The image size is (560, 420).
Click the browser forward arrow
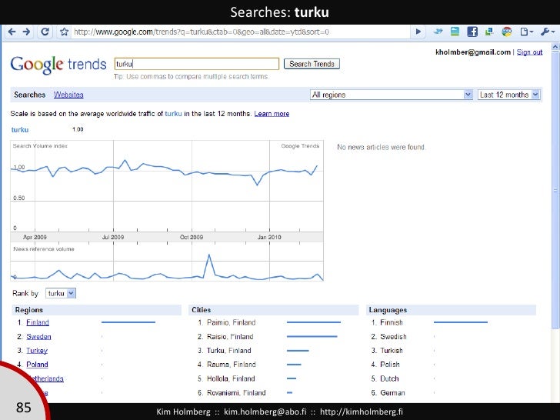pyautogui.click(x=26, y=32)
